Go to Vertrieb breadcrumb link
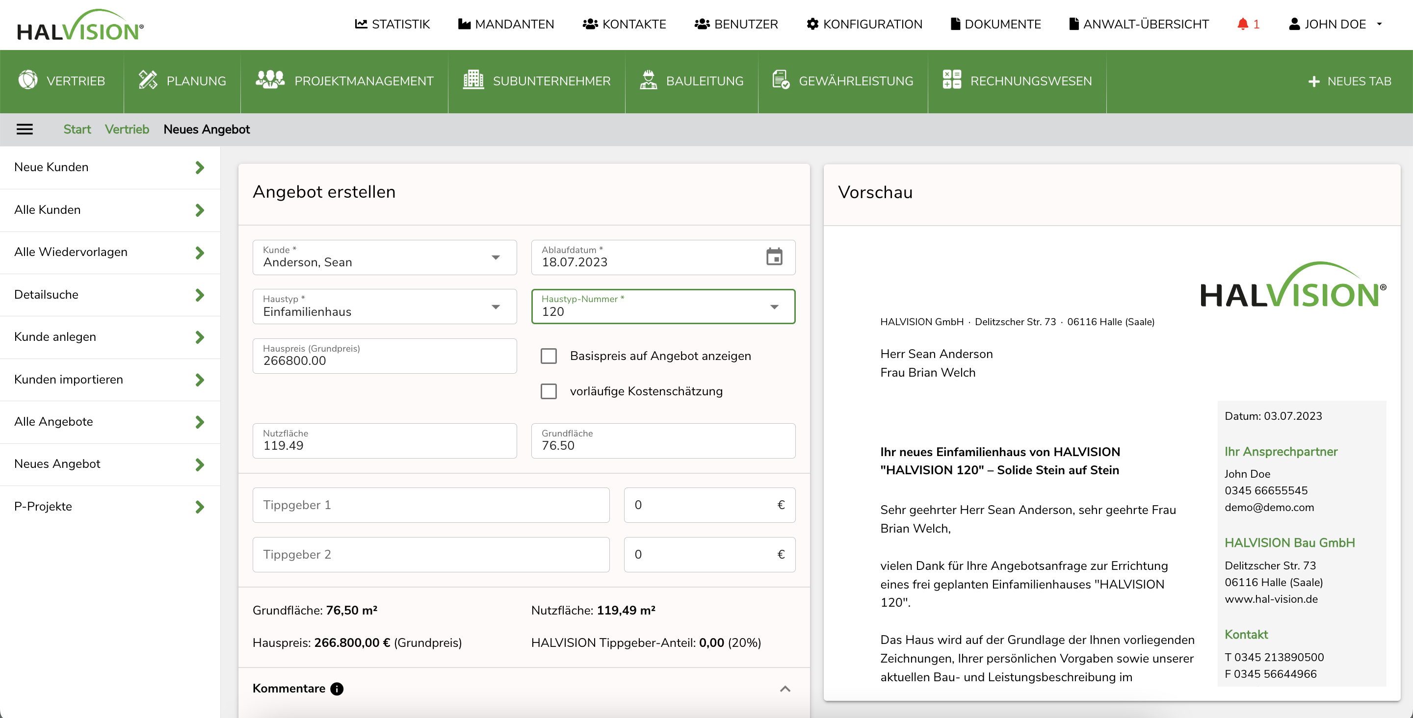 [x=127, y=129]
